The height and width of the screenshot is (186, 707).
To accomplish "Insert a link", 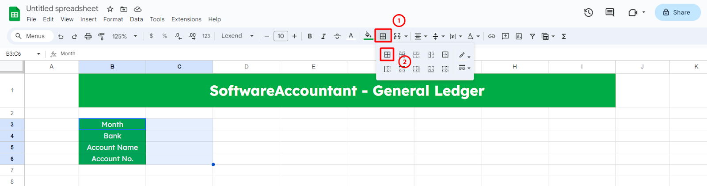I will 491,36.
